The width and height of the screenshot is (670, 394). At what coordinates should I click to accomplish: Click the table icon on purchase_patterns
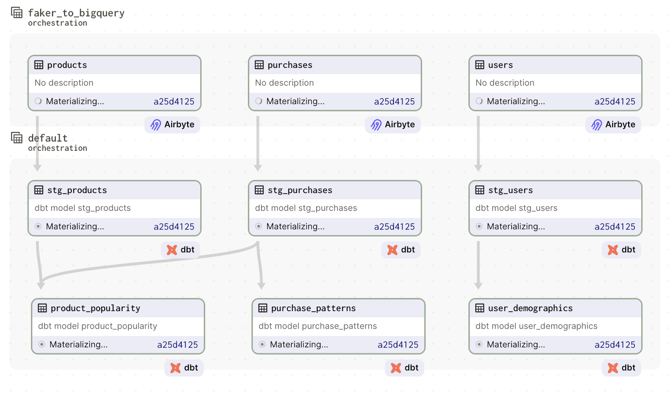(x=262, y=308)
